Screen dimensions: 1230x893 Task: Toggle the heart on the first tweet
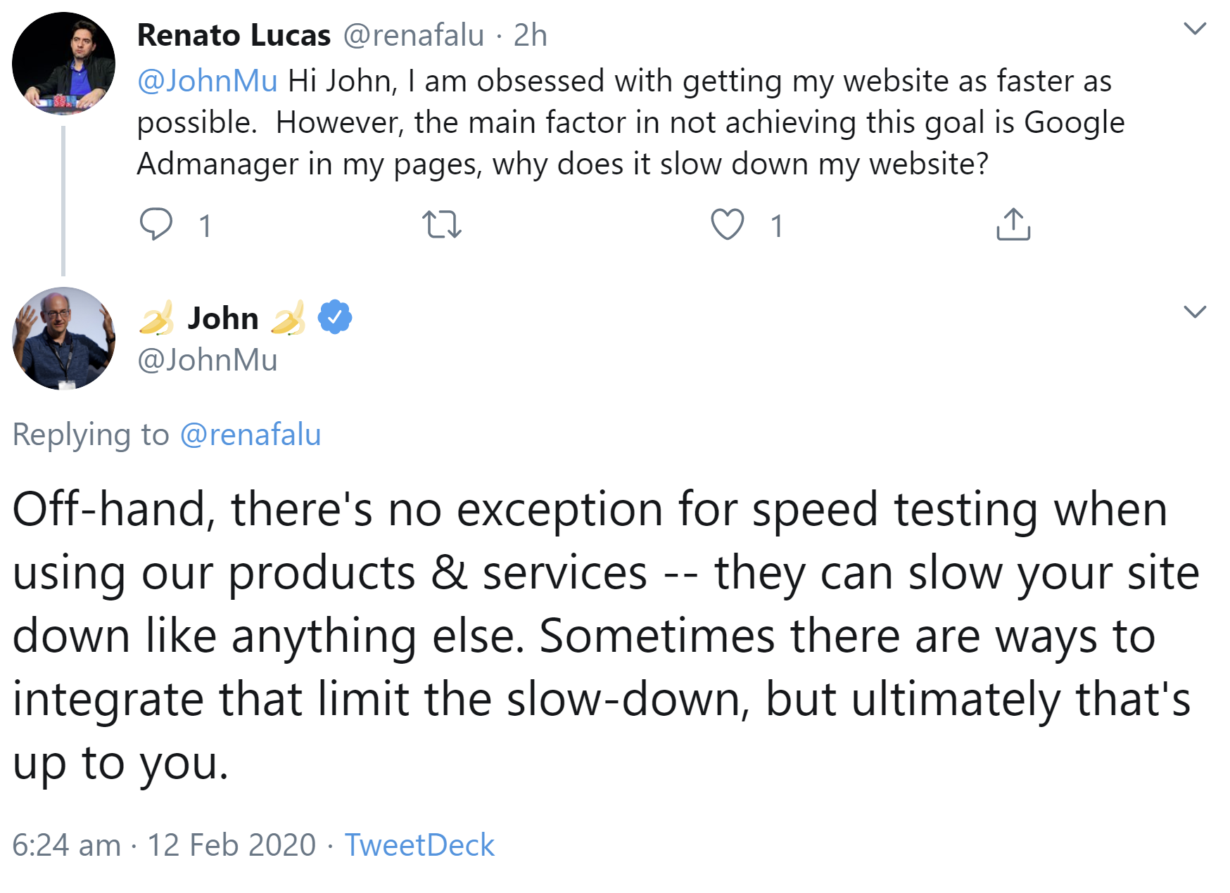[x=728, y=225]
